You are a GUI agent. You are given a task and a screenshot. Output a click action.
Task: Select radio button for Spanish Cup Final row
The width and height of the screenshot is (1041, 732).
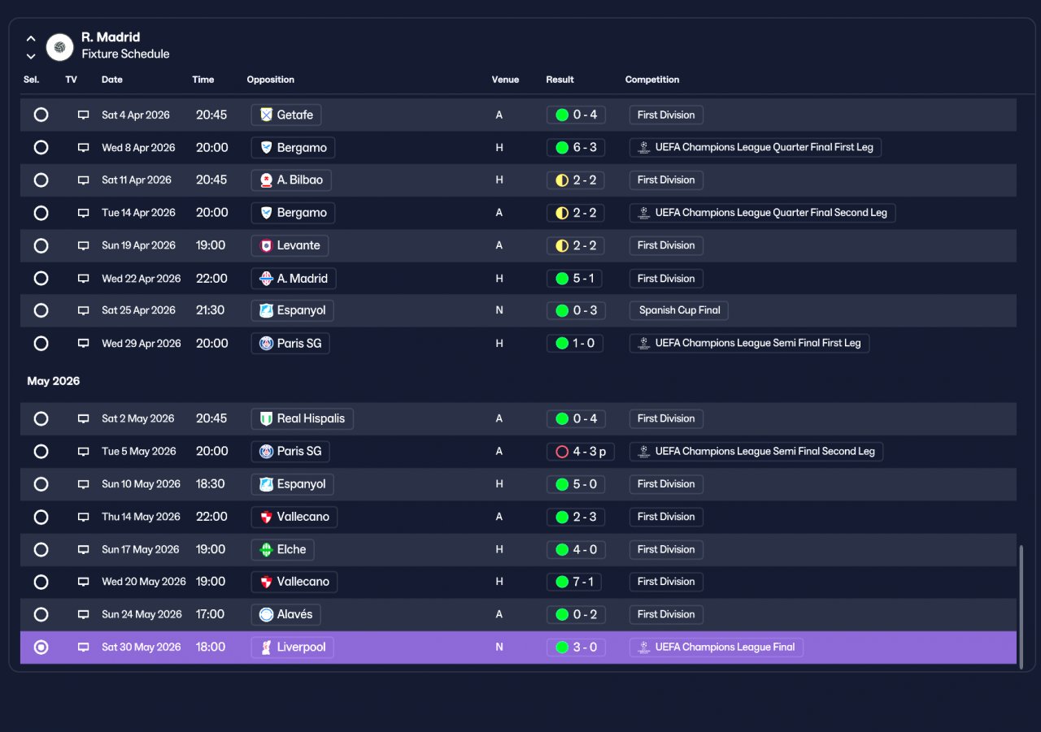point(41,310)
